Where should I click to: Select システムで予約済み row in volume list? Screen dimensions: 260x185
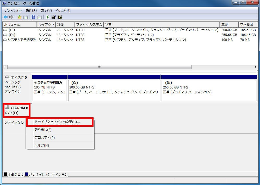point(130,40)
